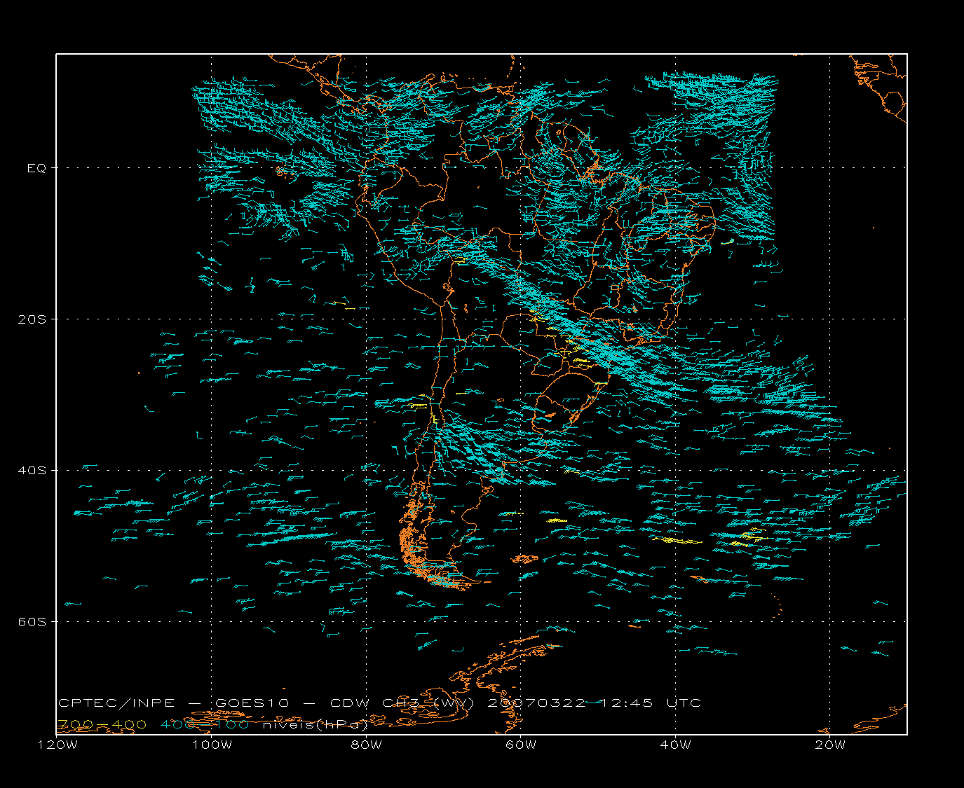Image resolution: width=964 pixels, height=788 pixels.
Task: Click the yellow 700-400 legend label
Action: 102,724
